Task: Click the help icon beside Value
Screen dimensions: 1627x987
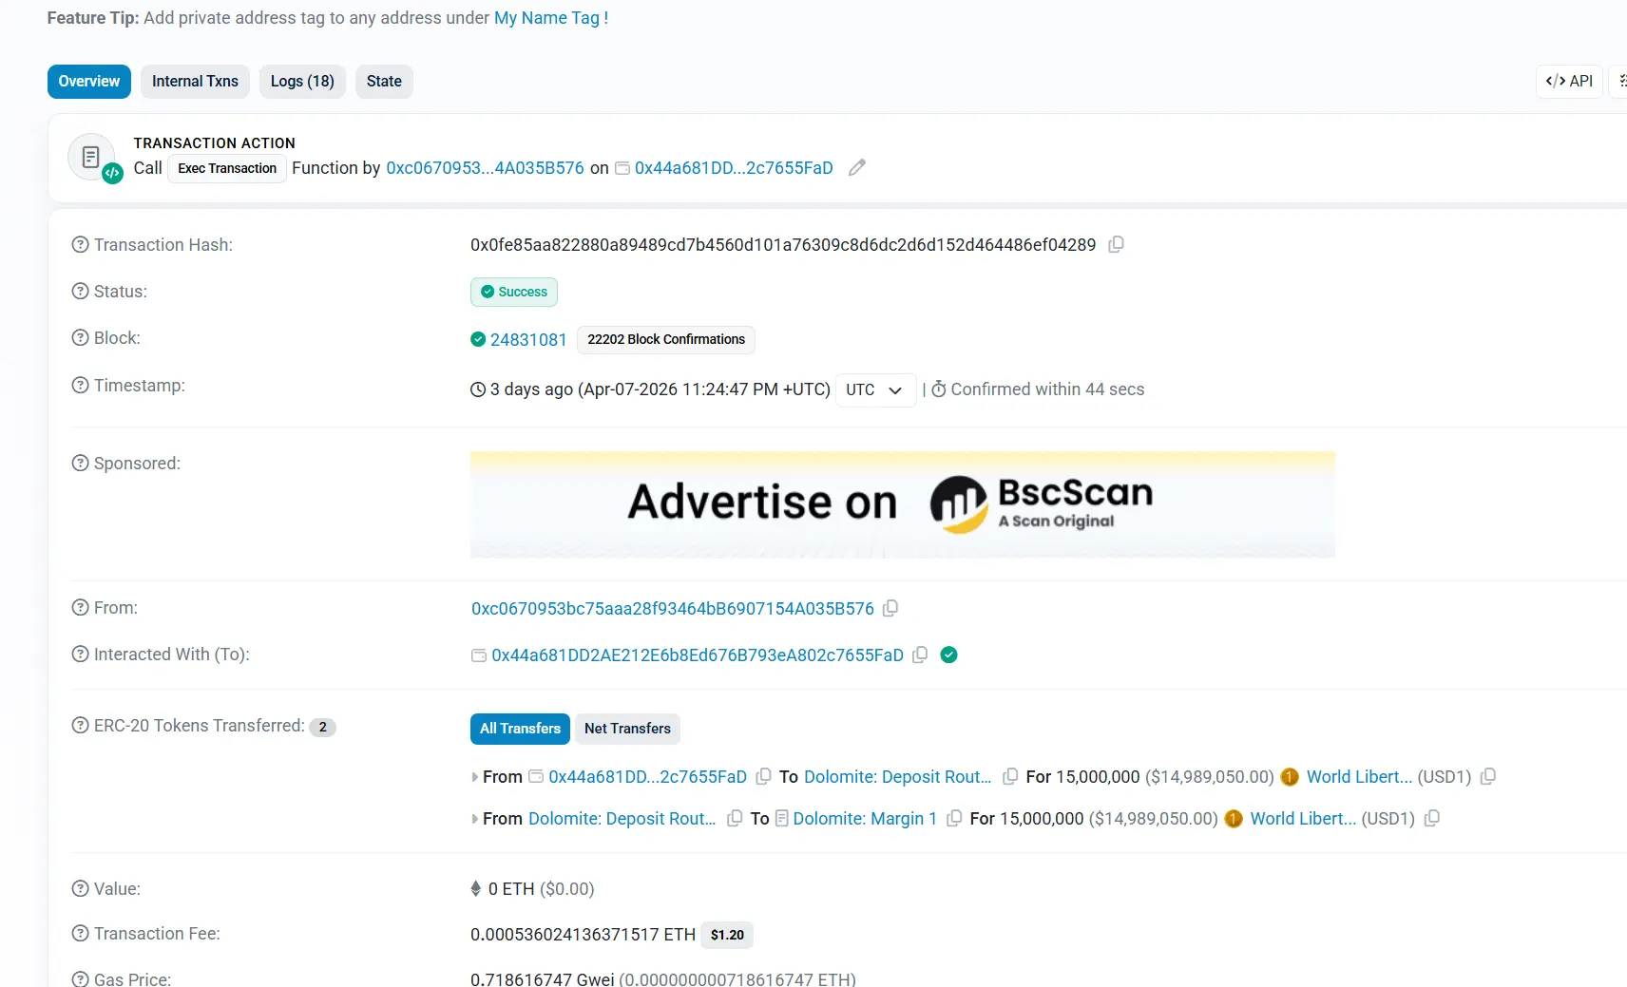Action: coord(81,889)
